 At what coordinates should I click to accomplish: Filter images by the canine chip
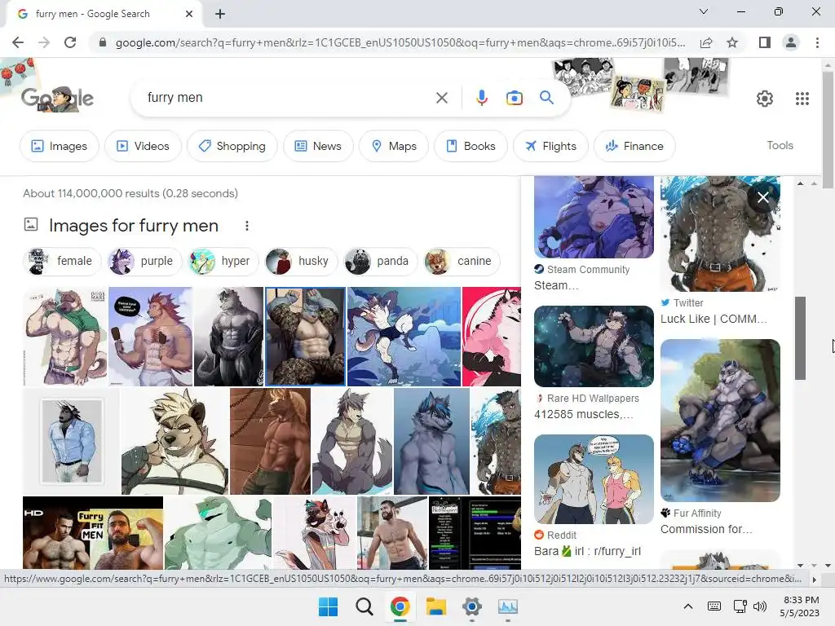coord(462,261)
